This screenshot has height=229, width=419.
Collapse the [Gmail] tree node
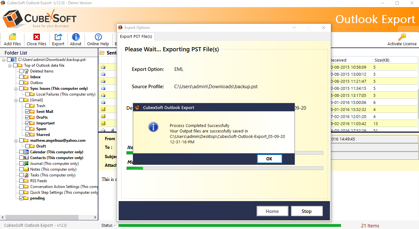tap(16, 100)
